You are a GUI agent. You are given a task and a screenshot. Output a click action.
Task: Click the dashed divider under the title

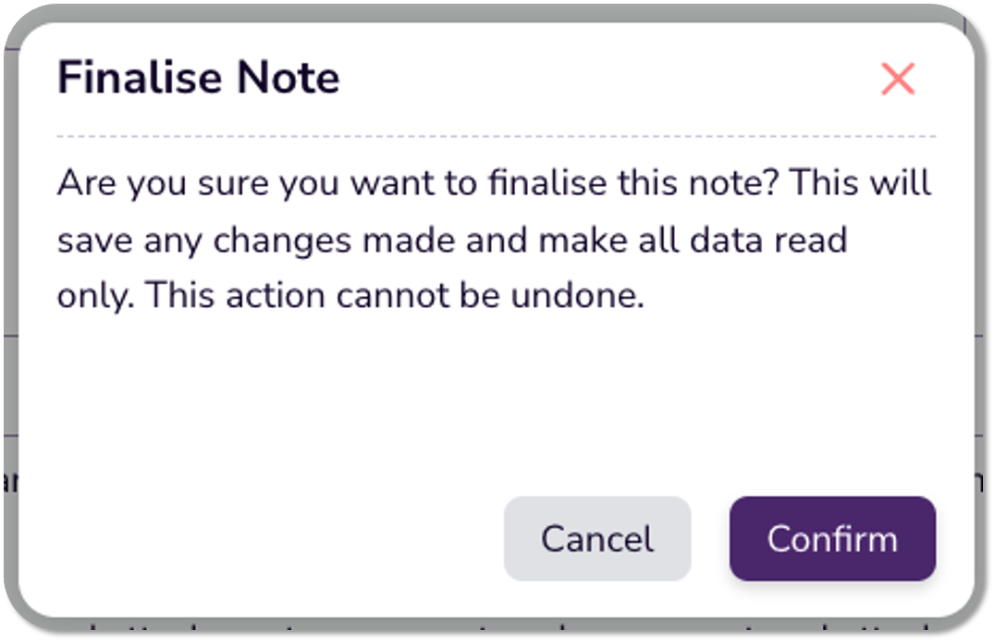point(496,136)
